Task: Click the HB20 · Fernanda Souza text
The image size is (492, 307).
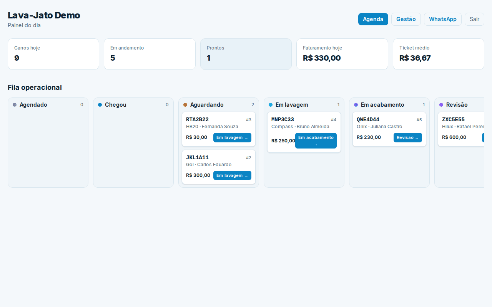Action: [x=212, y=127]
